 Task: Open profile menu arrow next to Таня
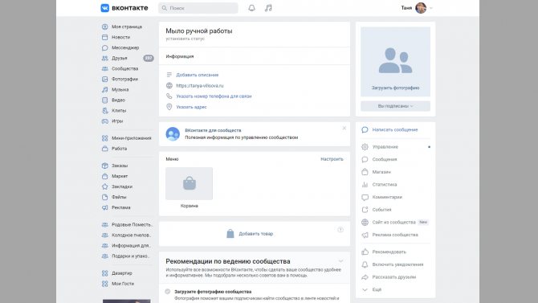click(x=431, y=8)
